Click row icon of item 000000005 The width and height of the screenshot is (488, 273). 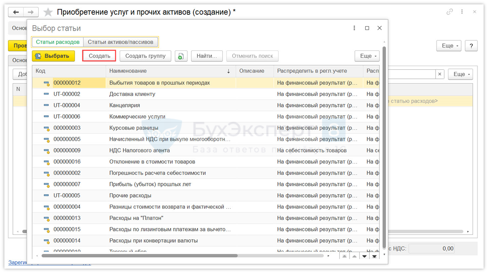[46, 140]
